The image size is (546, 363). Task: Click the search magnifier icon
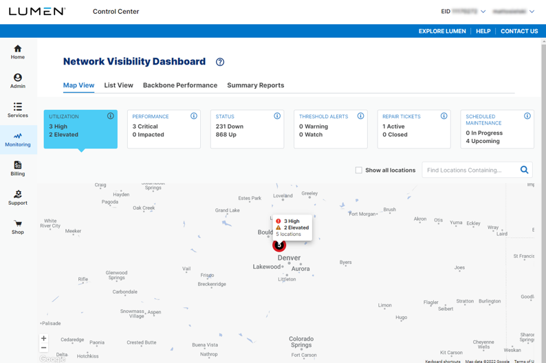(524, 170)
